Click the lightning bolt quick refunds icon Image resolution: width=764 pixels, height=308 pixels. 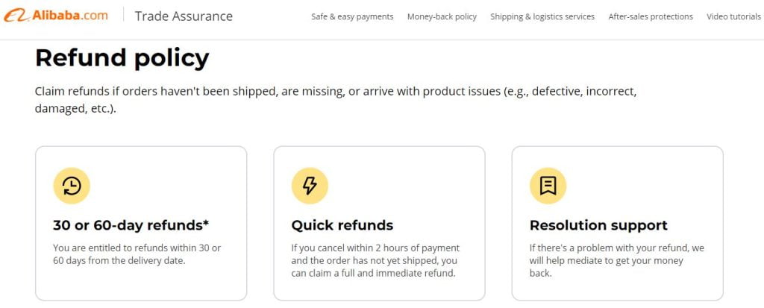tap(310, 186)
